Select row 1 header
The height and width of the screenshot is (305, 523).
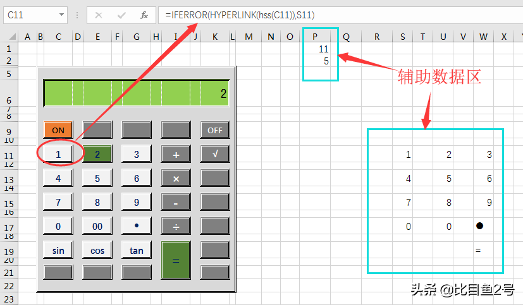(9, 49)
